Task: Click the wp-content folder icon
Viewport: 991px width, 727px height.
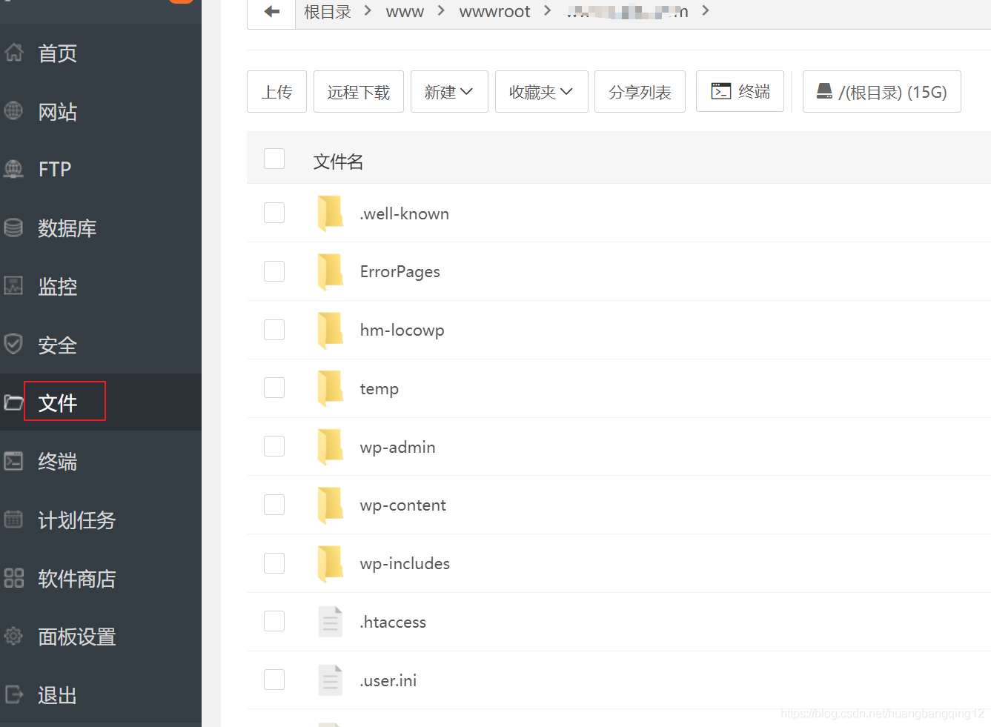Action: 330,505
